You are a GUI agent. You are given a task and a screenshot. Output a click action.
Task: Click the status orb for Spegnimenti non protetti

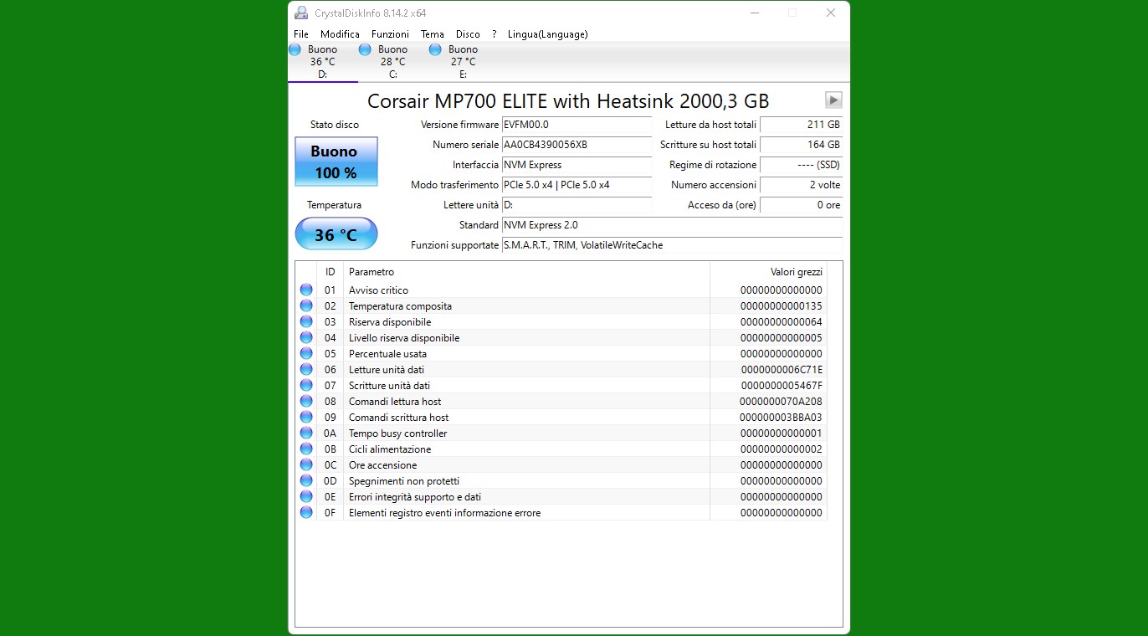coord(306,481)
